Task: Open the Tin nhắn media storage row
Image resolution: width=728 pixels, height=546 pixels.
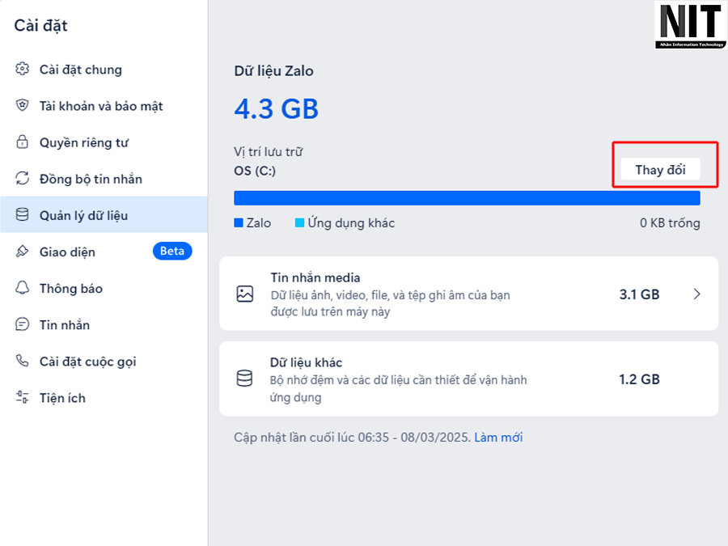Action: coord(468,294)
